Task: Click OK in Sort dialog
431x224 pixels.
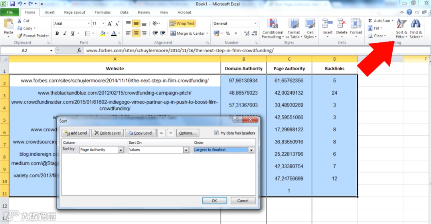Action: pyautogui.click(x=214, y=200)
